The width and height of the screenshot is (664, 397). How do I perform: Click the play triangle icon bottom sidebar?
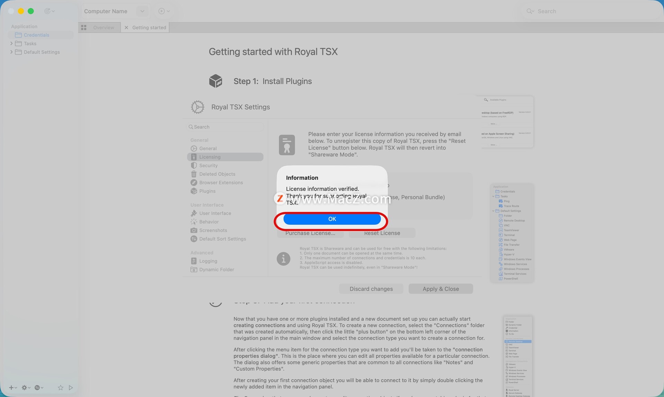tap(71, 388)
